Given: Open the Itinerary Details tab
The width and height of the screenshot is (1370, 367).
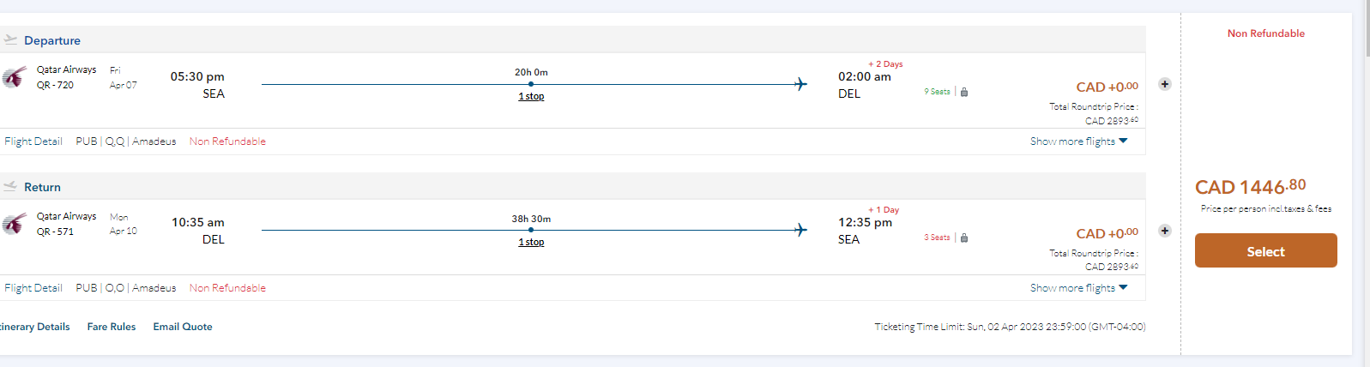Looking at the screenshot, I should (34, 327).
